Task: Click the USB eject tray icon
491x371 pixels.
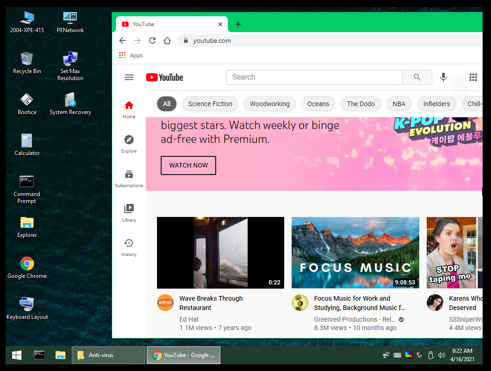Action: pos(431,355)
